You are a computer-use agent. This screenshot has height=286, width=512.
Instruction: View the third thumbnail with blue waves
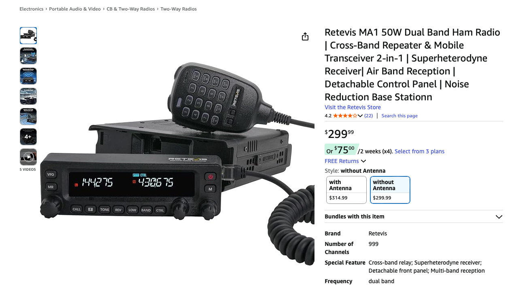28,76
